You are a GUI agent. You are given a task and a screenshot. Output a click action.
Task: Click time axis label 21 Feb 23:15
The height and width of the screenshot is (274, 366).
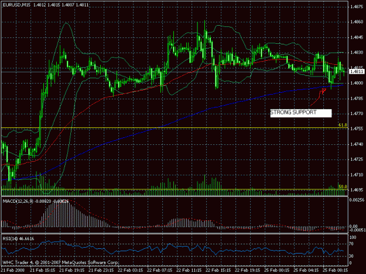click(x=101, y=270)
